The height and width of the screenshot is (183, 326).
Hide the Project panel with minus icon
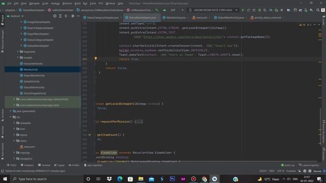point(78,16)
